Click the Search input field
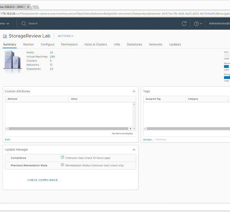The height and width of the screenshot is (212, 230). 33,24
